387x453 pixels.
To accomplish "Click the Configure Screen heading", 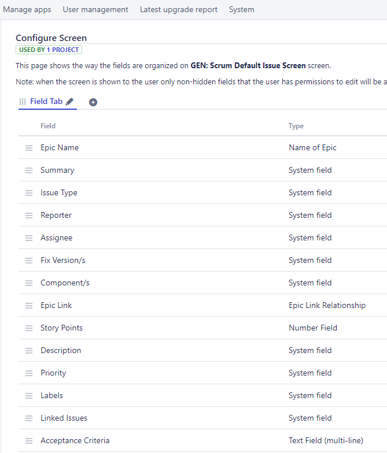I will [x=51, y=38].
